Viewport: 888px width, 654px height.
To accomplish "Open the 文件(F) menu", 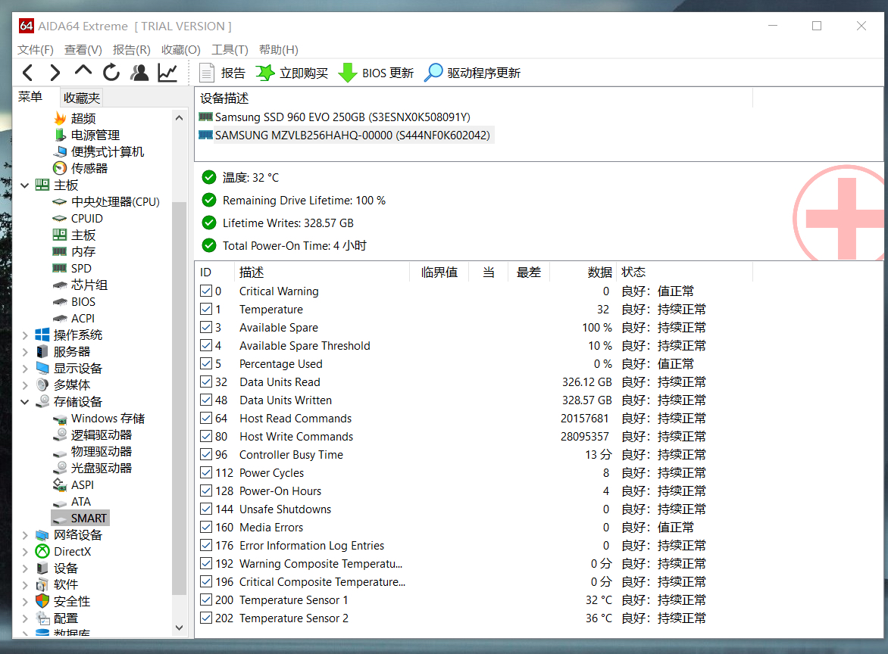I will click(35, 50).
